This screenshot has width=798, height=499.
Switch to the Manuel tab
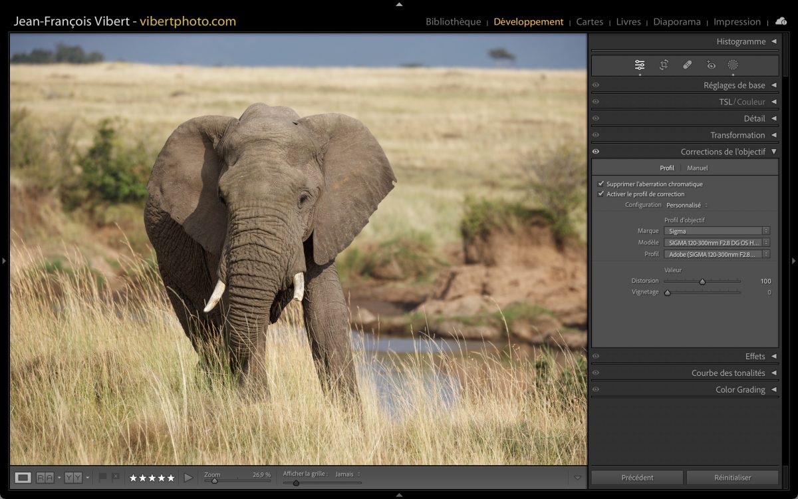pyautogui.click(x=698, y=168)
